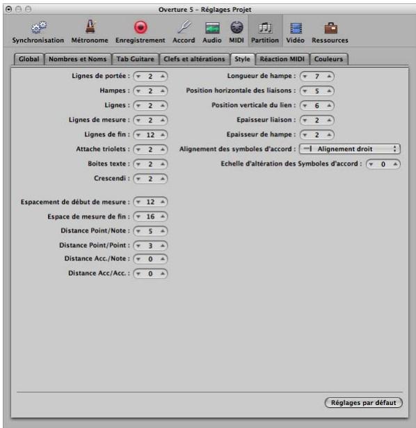Increase Echelle d'altération des Symboles d'accord
Viewport: 416px width, 428px height.
tap(395, 164)
